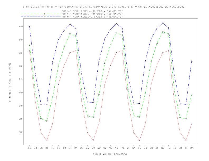
Task: Click x-axis forecast hour label 06
Action: 41,148
